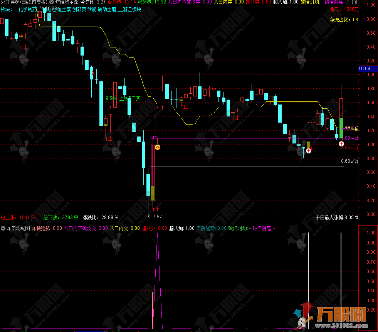
Task: Click the tall red candle with olive base at the 7.97 low
Action: pos(153,172)
